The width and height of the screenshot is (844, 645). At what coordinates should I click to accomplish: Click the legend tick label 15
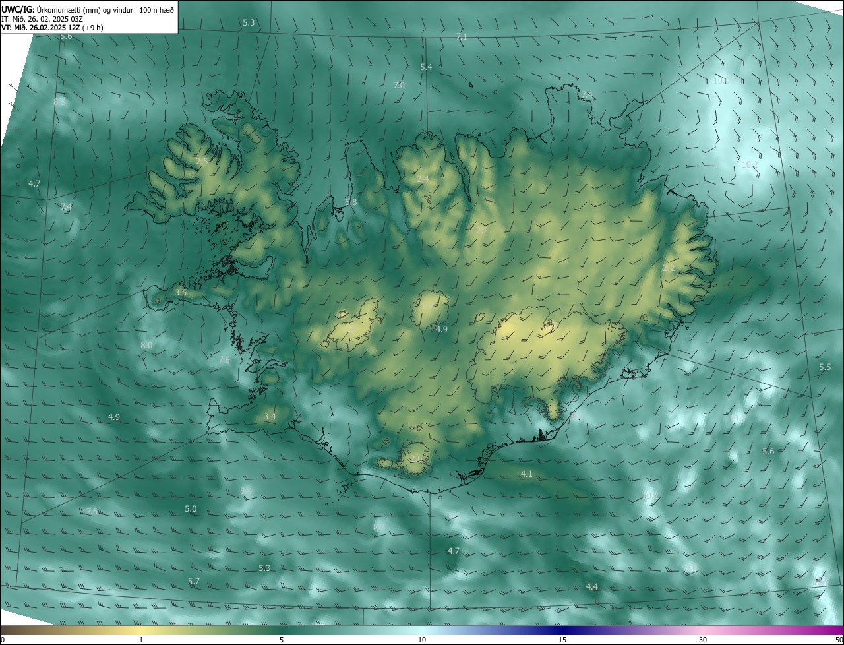click(562, 640)
